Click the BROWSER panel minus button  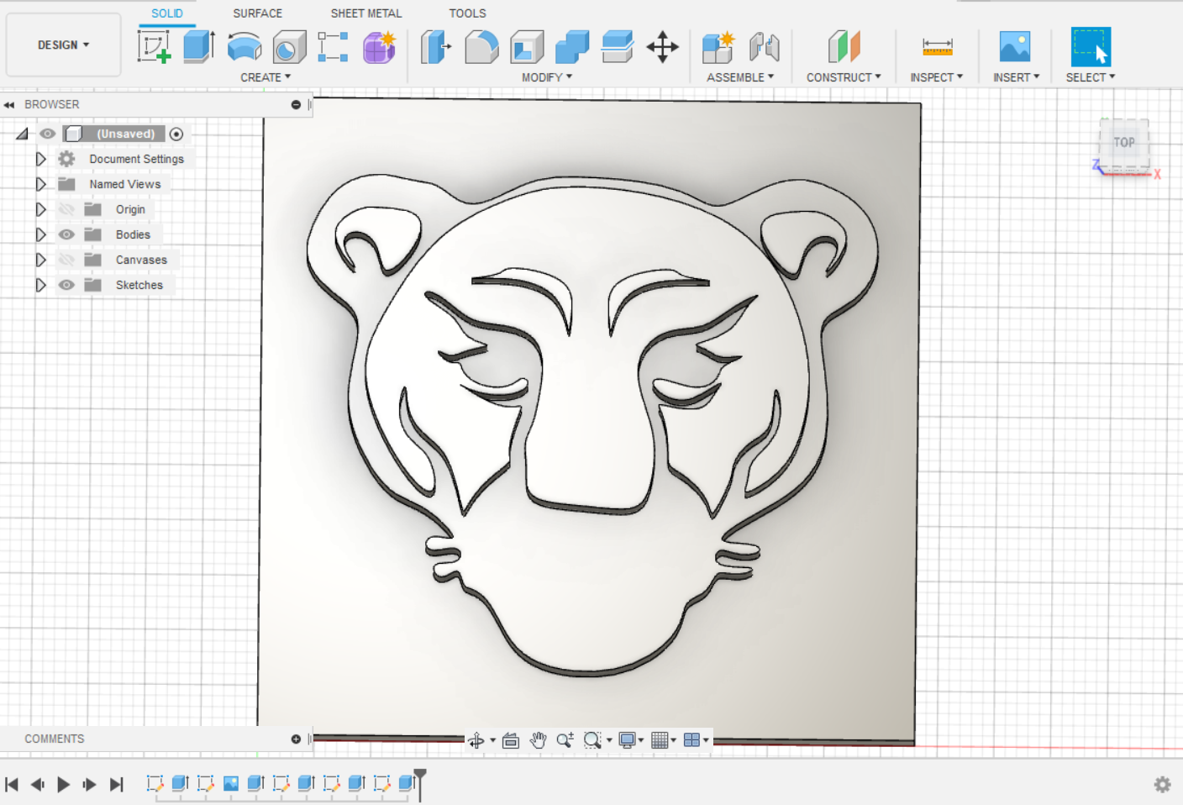[x=296, y=105]
